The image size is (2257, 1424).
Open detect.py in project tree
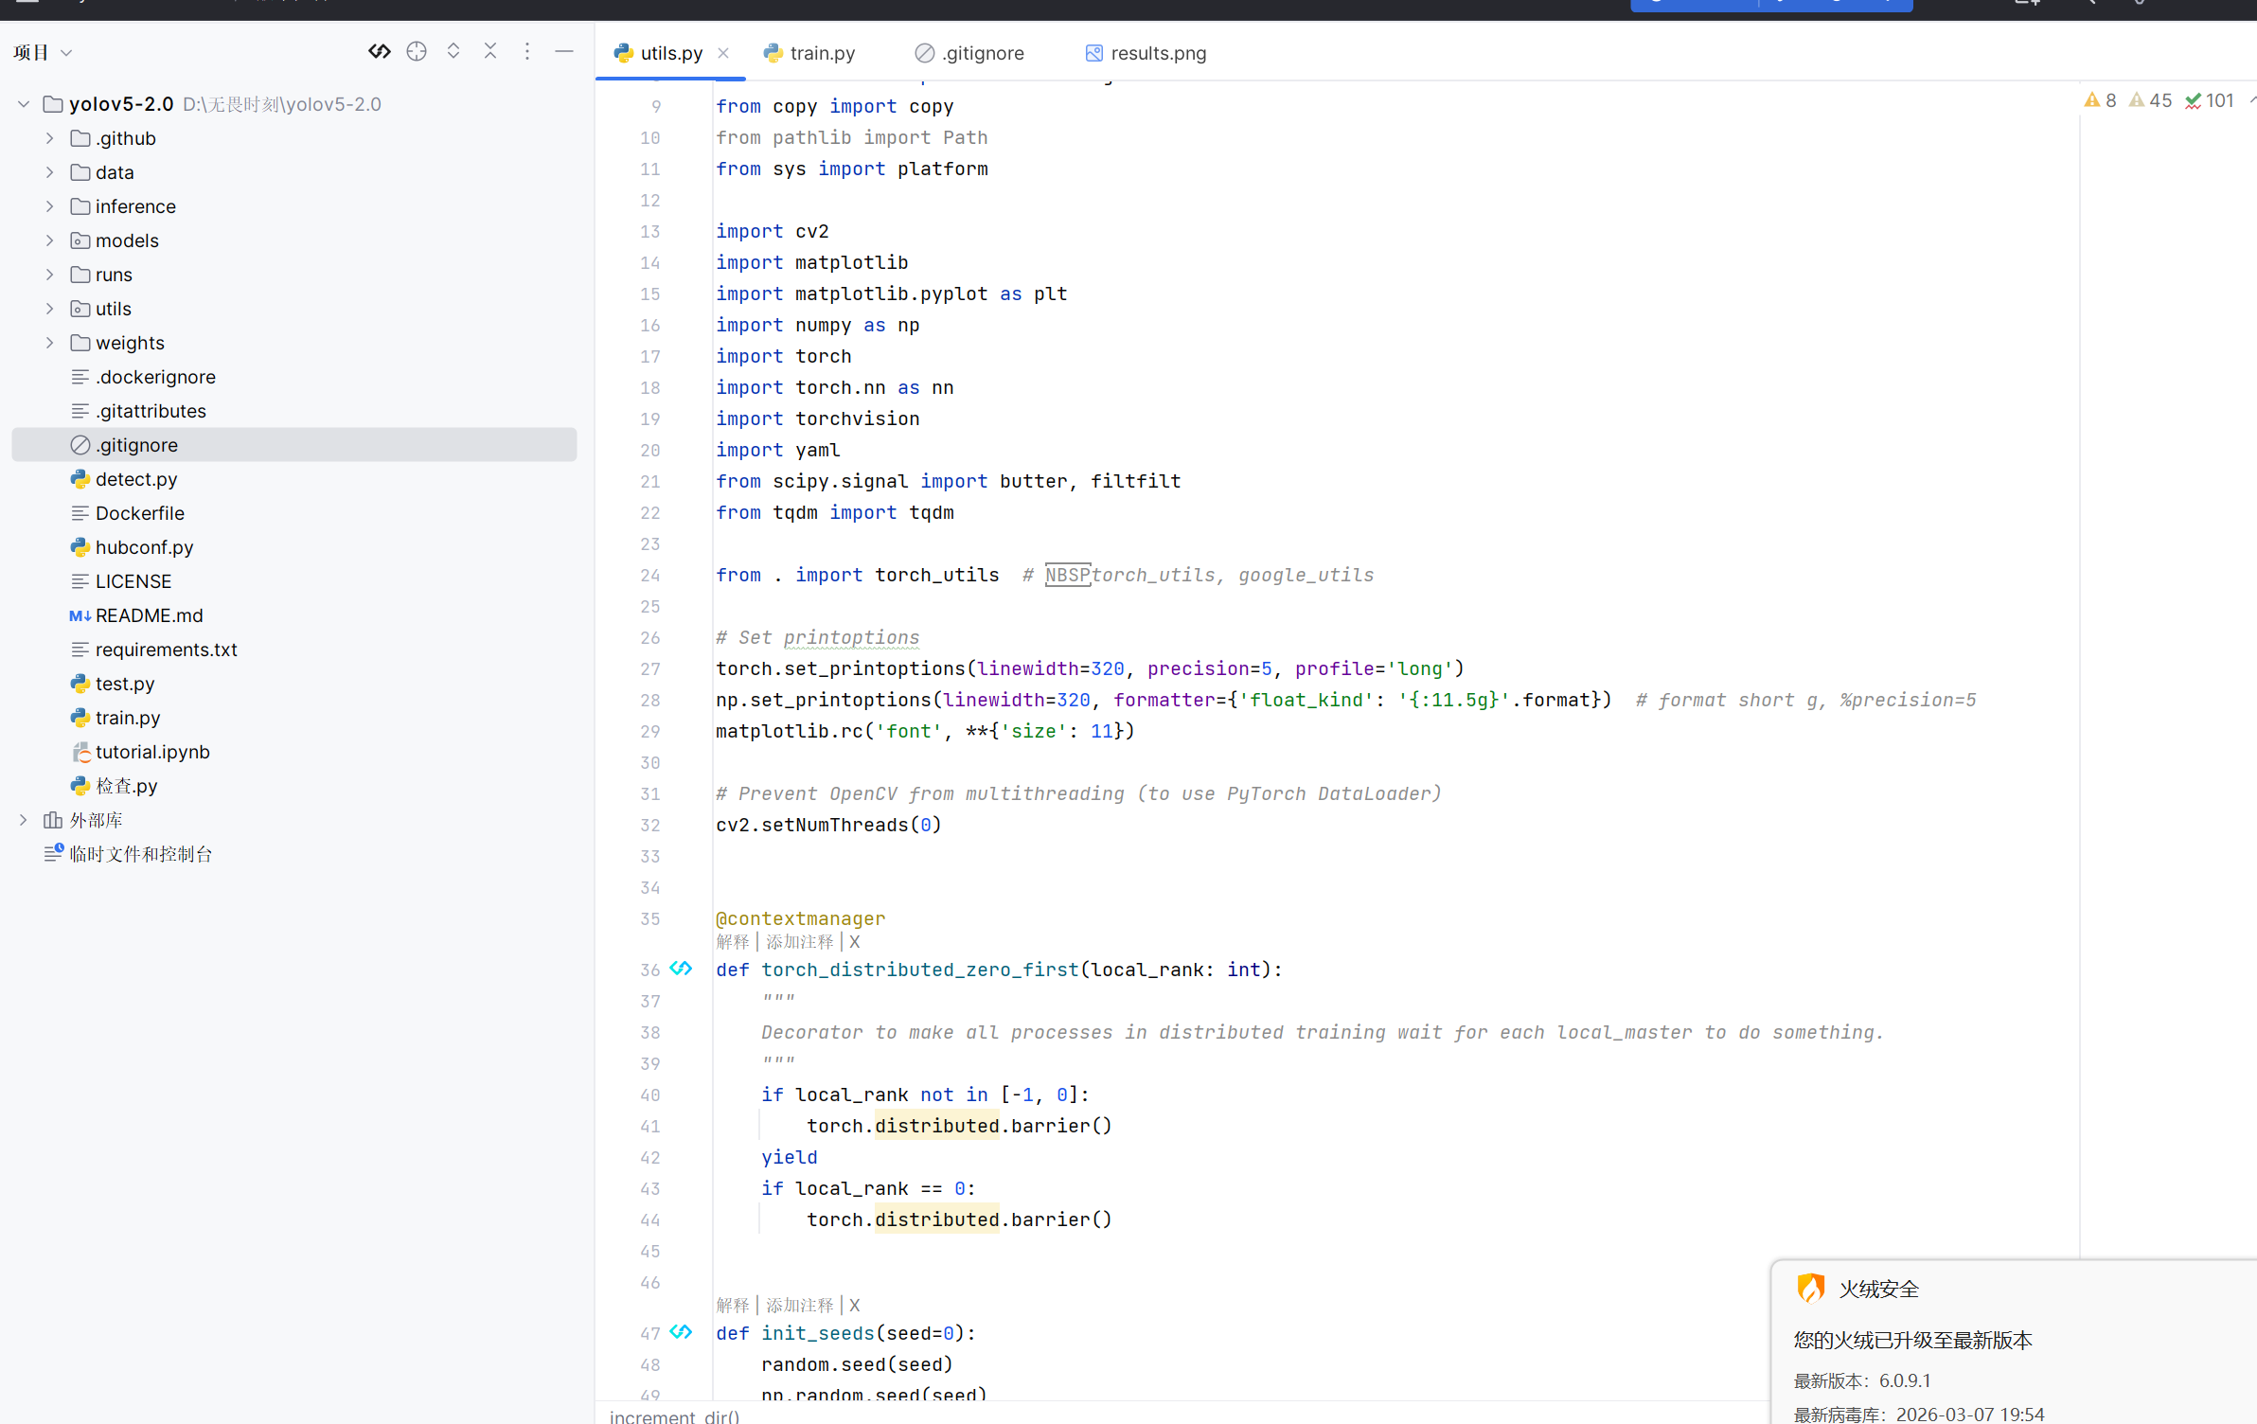(136, 479)
